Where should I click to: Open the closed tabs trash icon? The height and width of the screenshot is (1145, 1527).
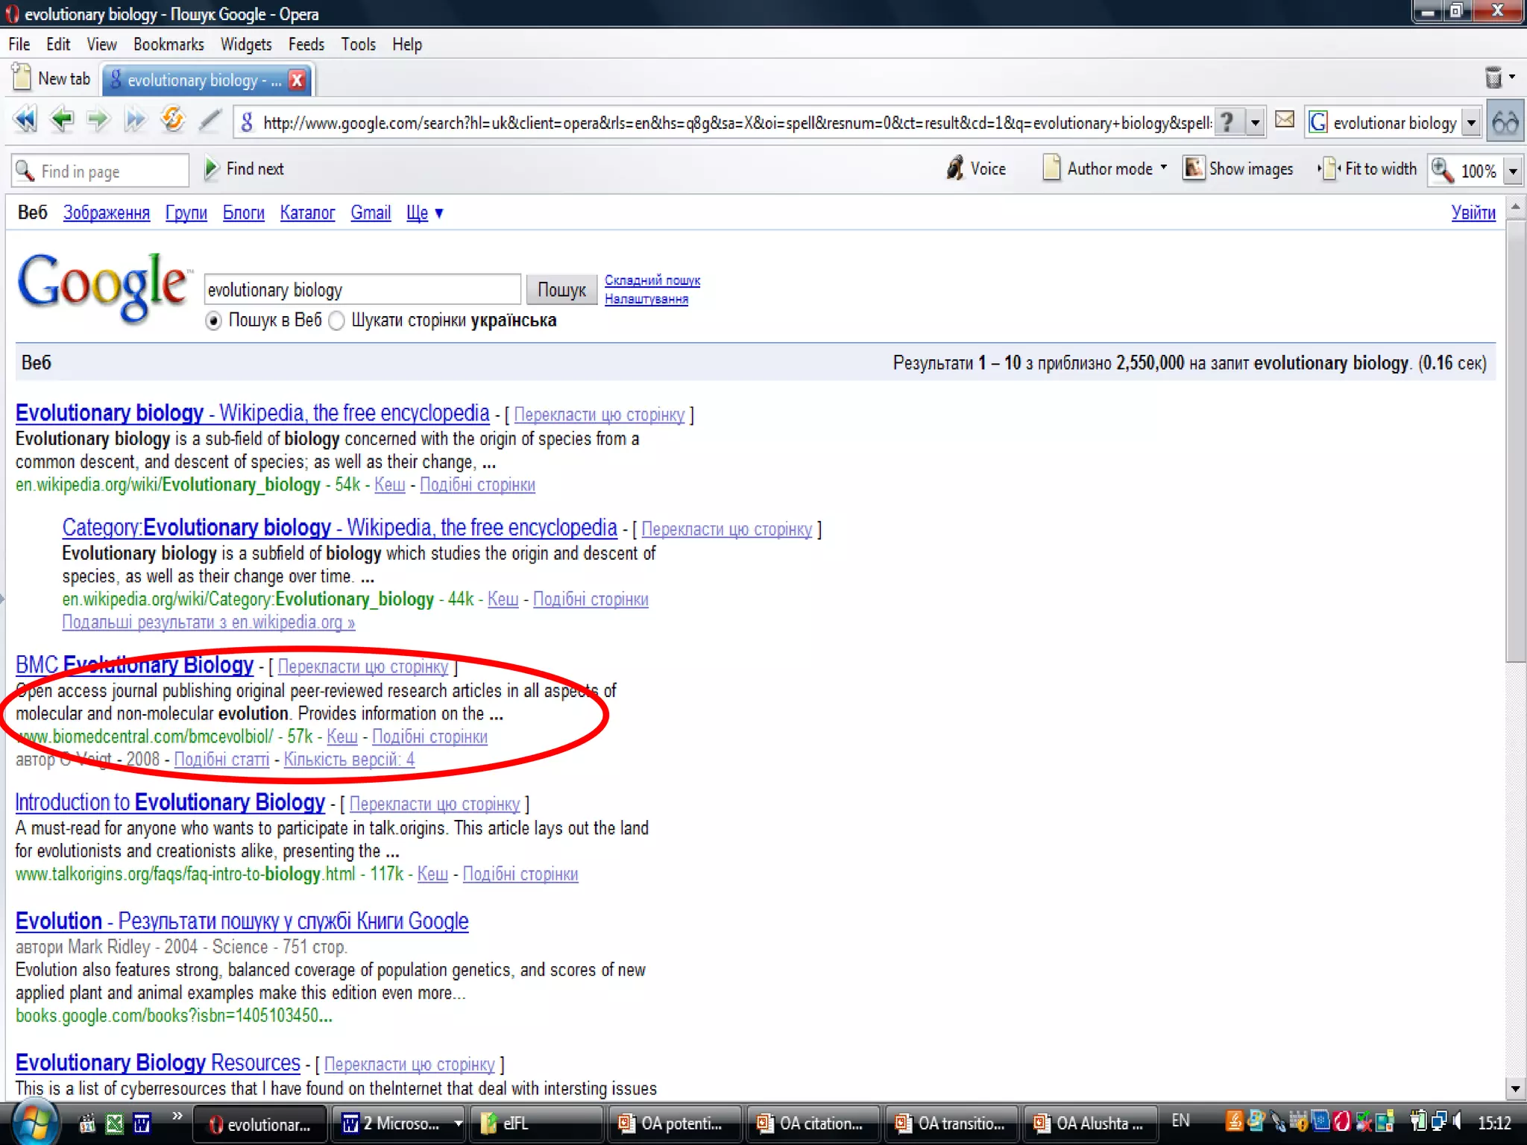(1493, 78)
